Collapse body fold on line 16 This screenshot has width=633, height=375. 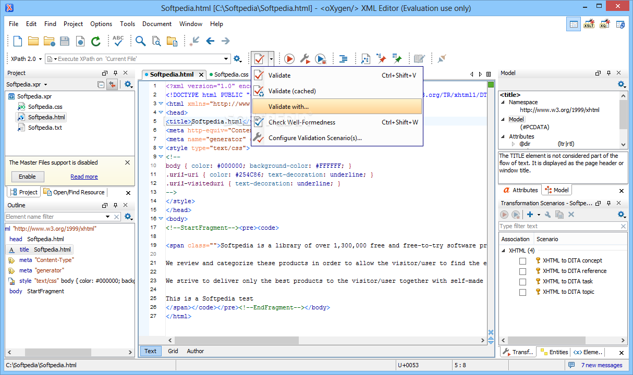click(x=161, y=219)
